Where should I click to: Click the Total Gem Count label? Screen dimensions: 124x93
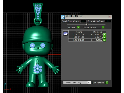96,21
